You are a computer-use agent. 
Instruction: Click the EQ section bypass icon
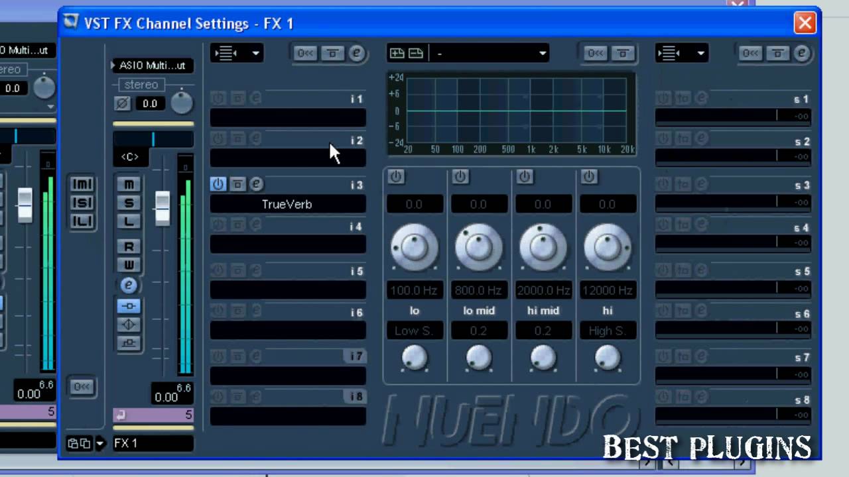[x=622, y=53]
